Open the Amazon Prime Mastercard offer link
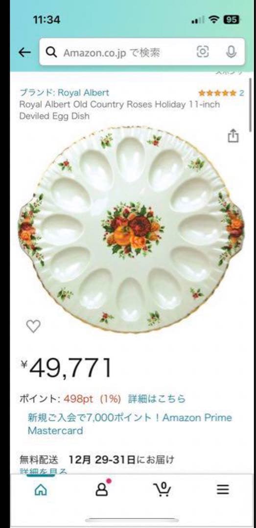Viewport: 256px width, 528px height. 130,424
